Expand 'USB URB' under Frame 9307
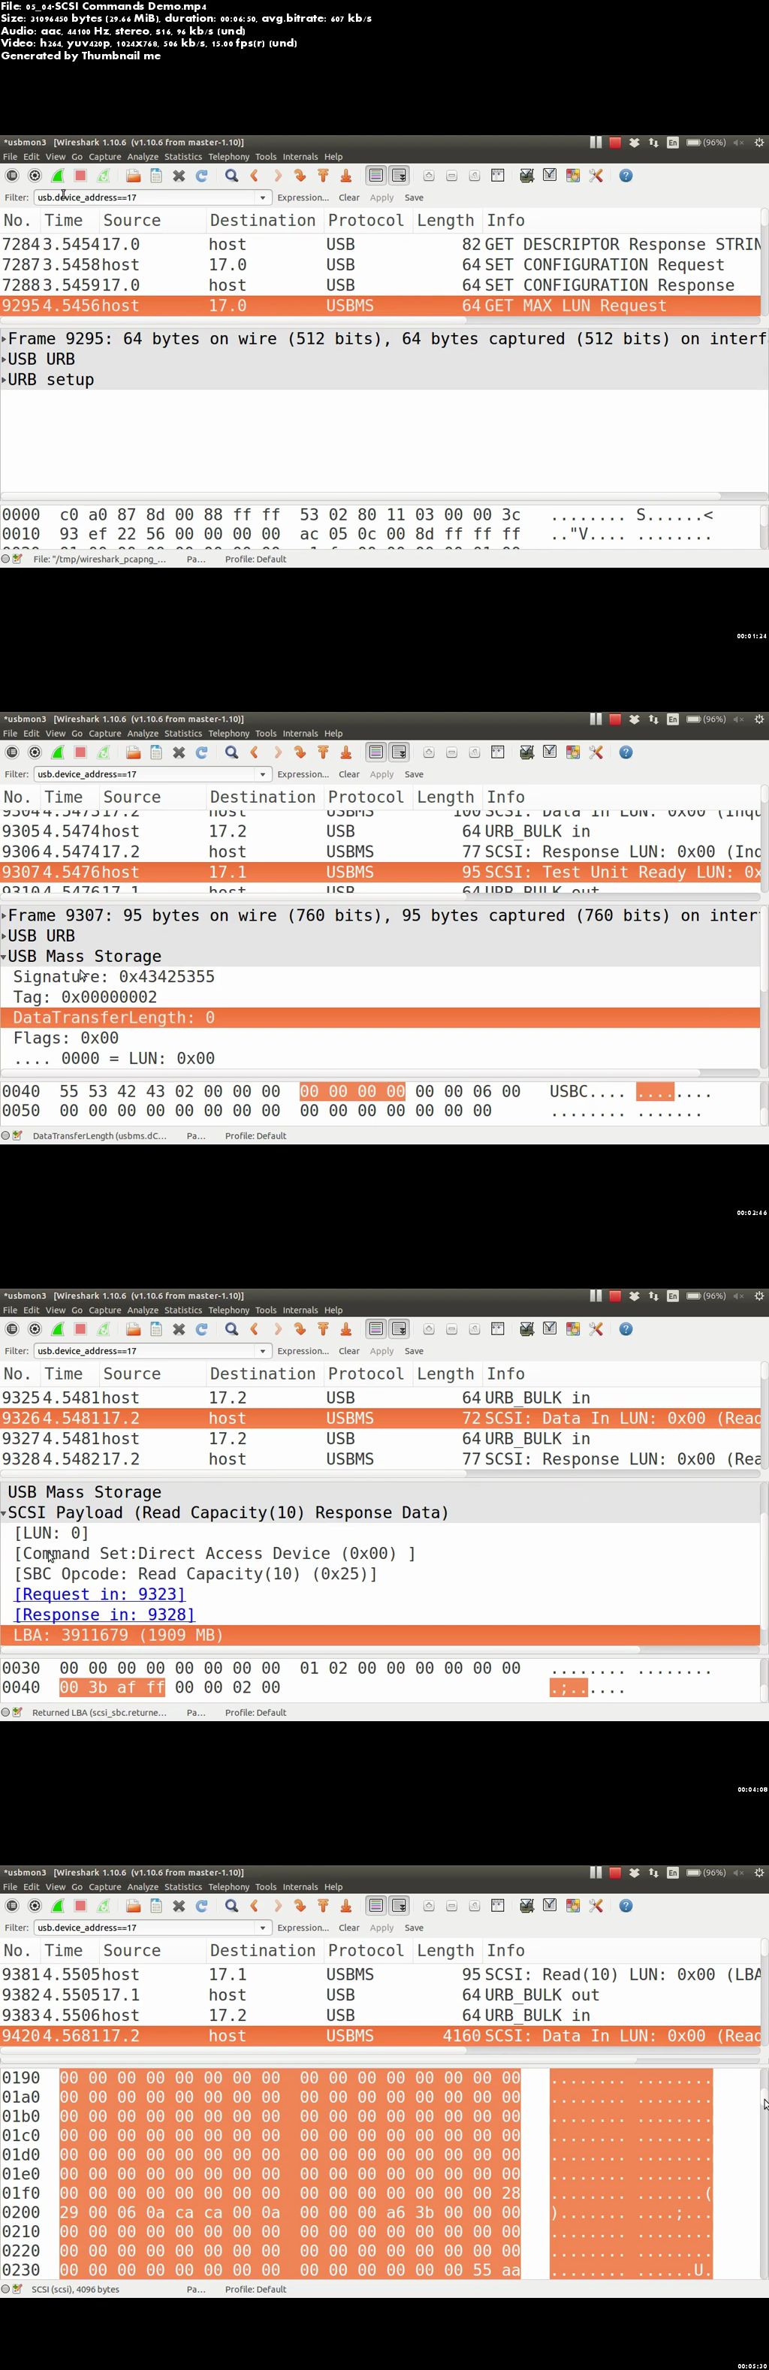 click(x=4, y=936)
